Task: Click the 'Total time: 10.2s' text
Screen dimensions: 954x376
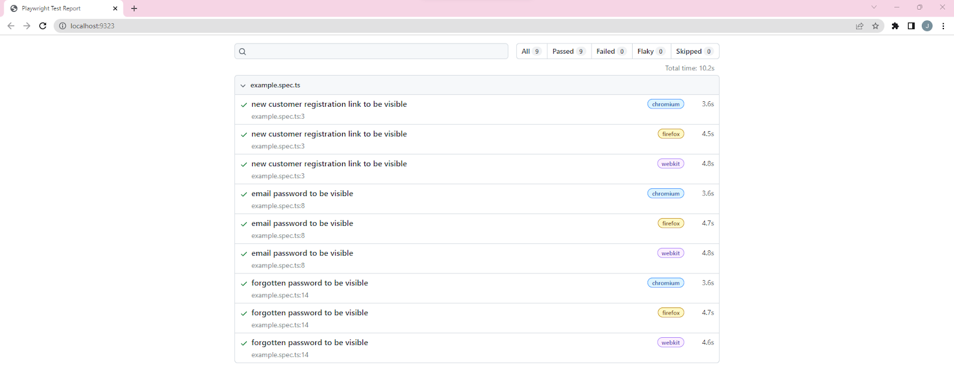Action: tap(690, 69)
